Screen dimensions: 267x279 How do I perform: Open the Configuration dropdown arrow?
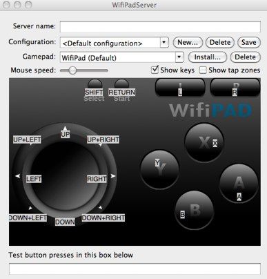[164, 42]
